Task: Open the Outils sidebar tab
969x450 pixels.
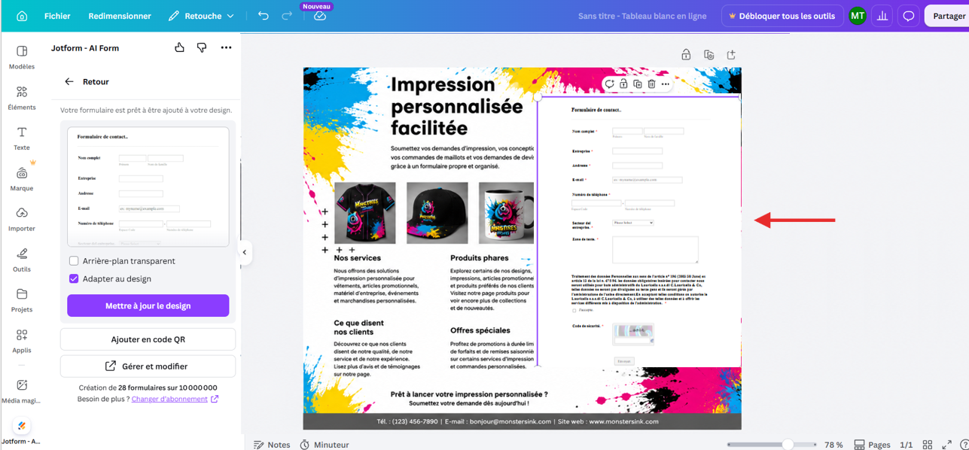Action: click(x=22, y=260)
